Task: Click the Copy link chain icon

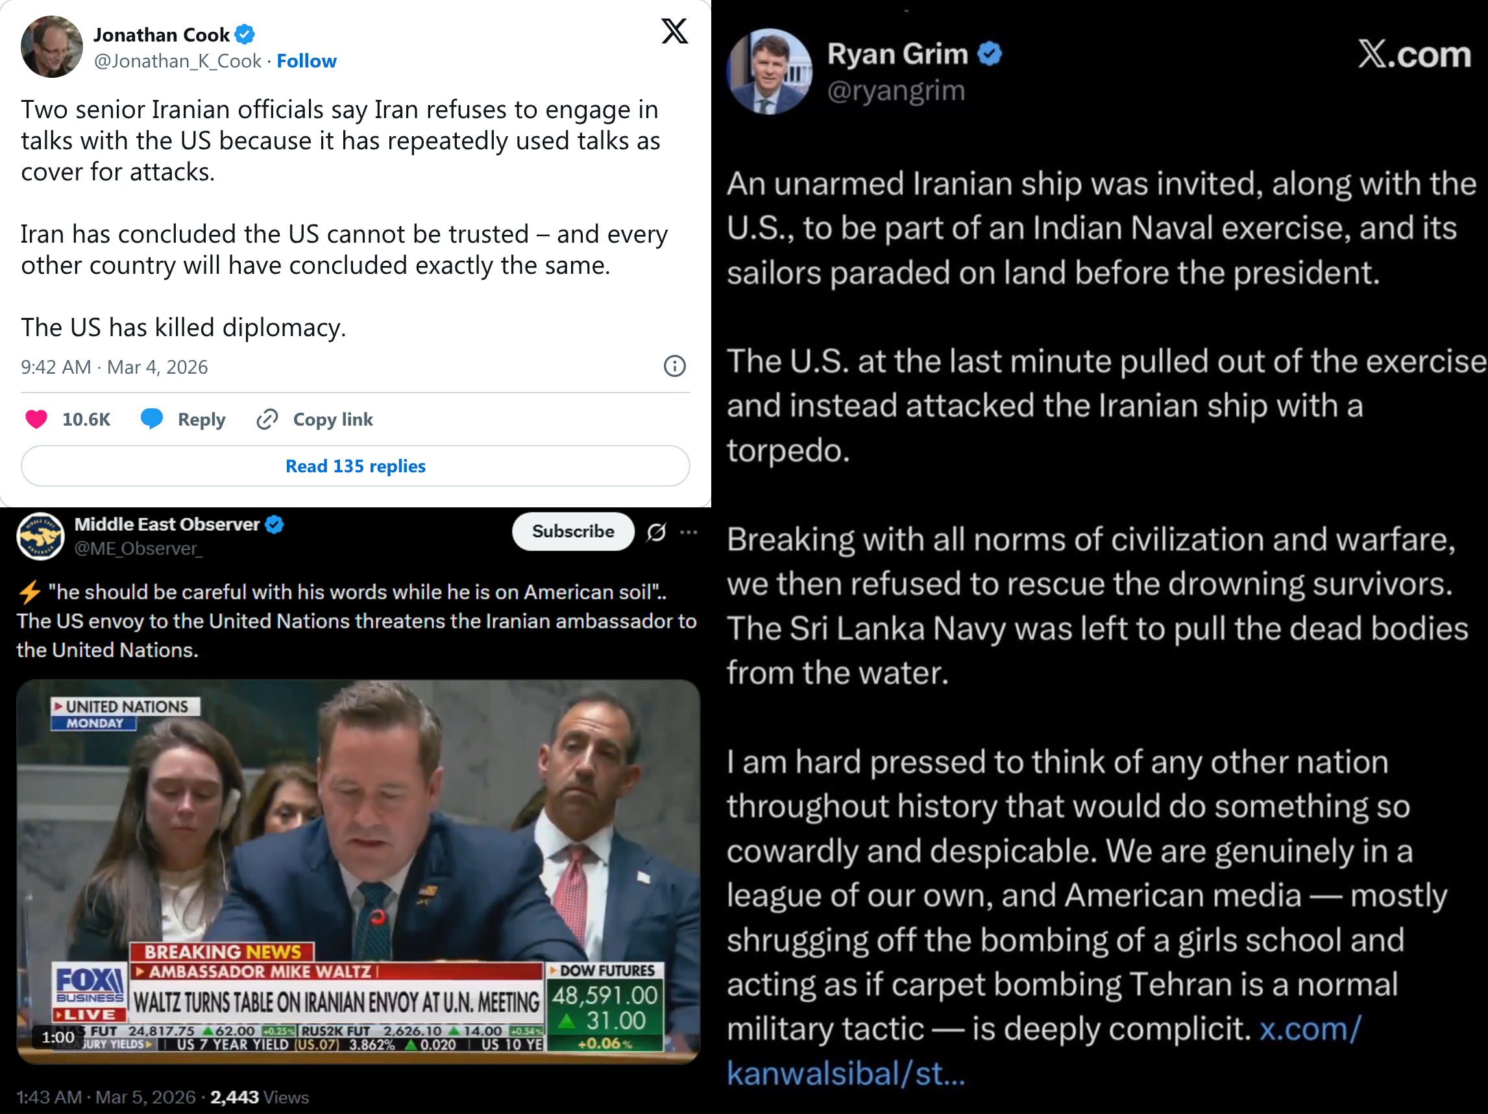Action: tap(267, 419)
